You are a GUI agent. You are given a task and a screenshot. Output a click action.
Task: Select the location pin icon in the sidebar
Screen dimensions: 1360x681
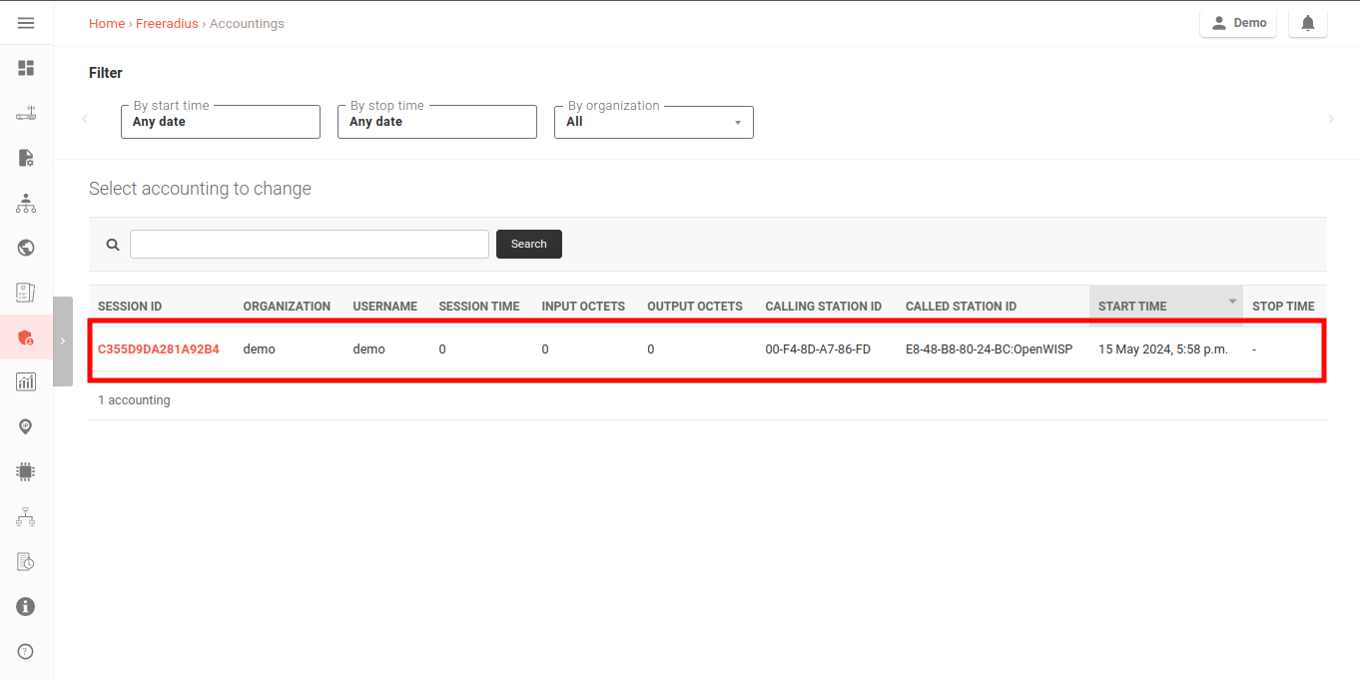coord(26,426)
